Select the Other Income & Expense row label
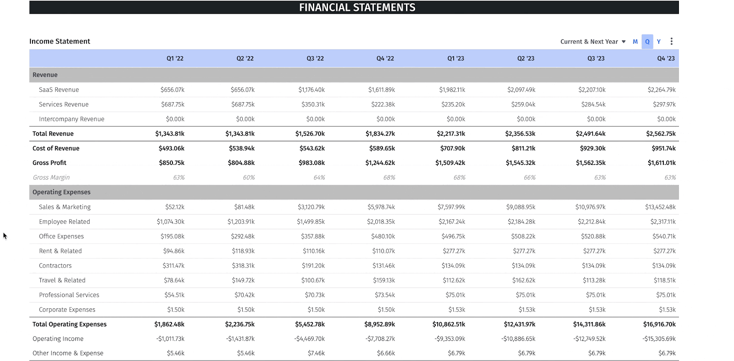 [68, 353]
